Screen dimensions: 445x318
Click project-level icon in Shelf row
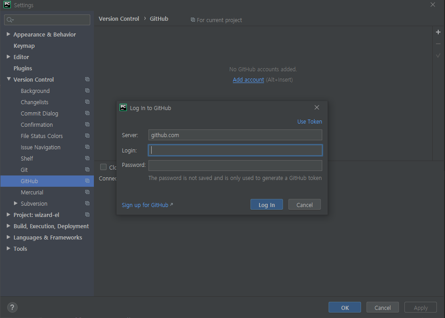88,158
